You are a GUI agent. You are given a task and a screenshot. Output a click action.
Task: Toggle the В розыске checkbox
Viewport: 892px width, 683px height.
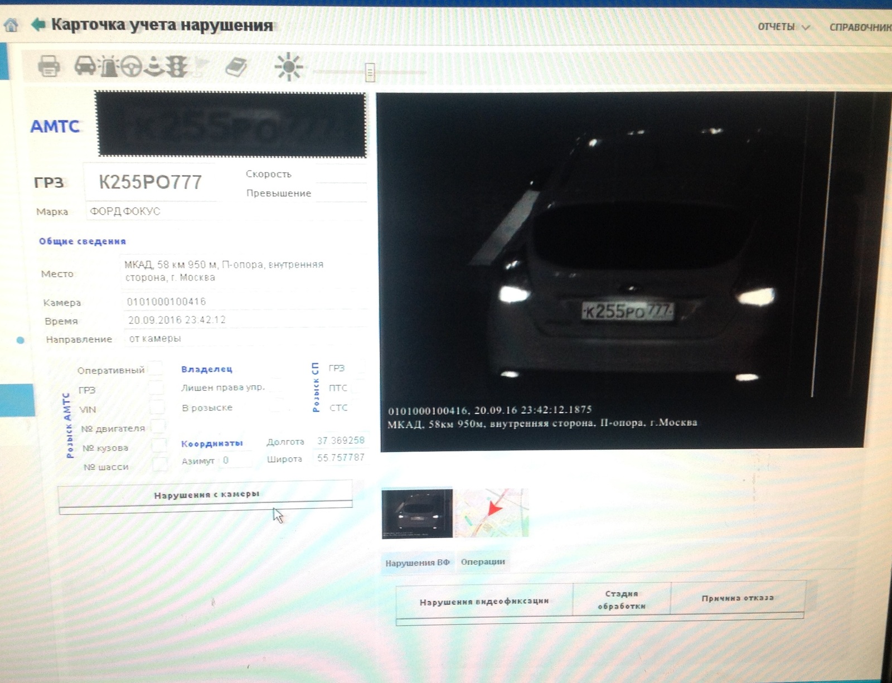[x=277, y=406]
